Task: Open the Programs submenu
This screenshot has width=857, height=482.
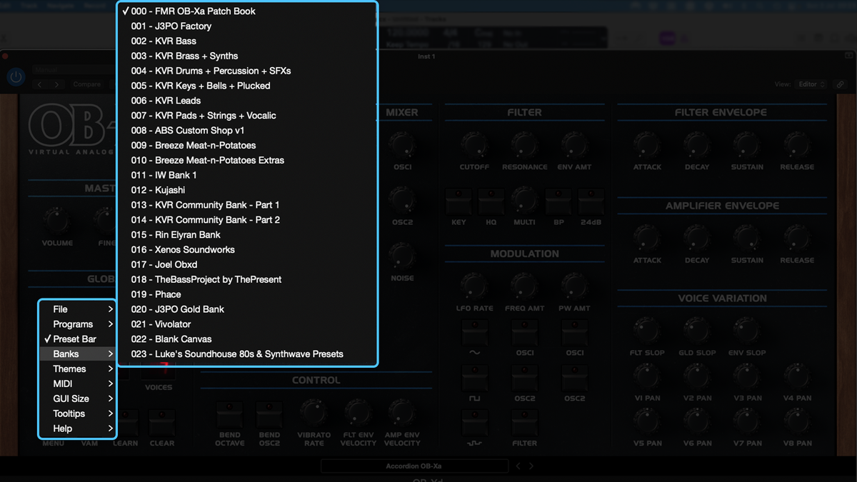Action: (77, 323)
